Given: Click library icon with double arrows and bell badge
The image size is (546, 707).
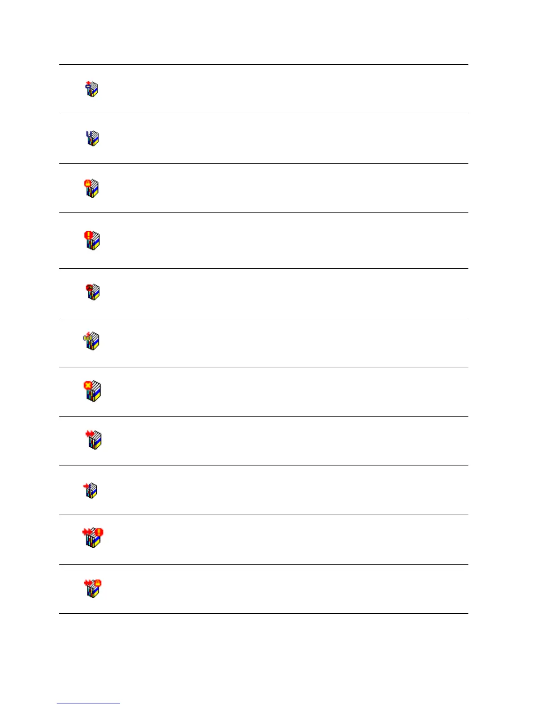Looking at the screenshot, I should tap(93, 588).
